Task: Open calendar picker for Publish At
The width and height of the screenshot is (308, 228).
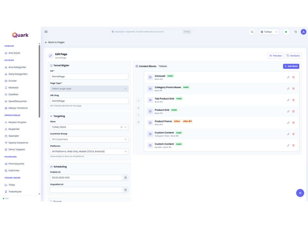Action: pyautogui.click(x=126, y=178)
